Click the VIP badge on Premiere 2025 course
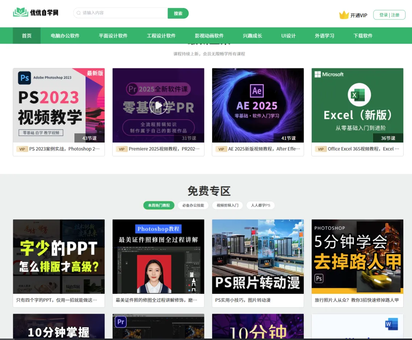Viewport: 412px width, 340px height. coord(122,149)
